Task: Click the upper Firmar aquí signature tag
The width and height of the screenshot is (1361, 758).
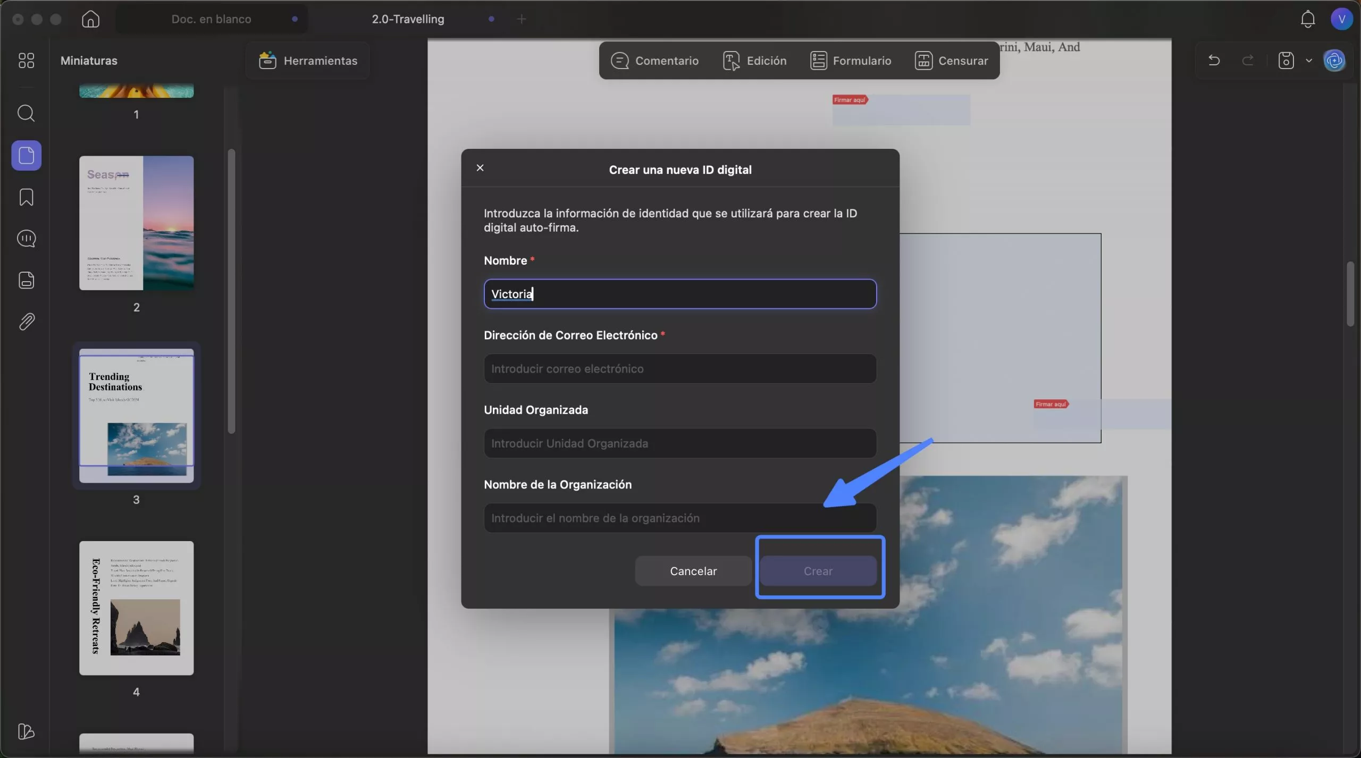Action: coord(850,100)
